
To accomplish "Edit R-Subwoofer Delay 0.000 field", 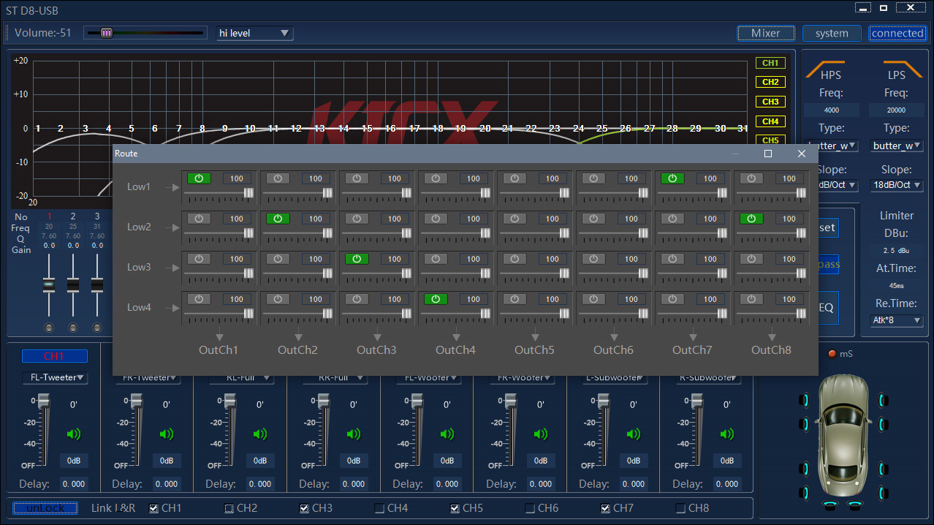I will (727, 484).
